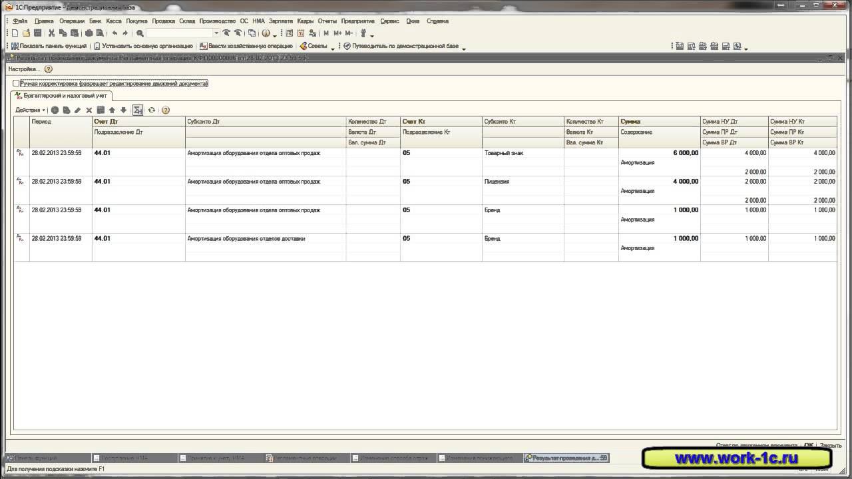Click the Print icon in main toolbar
This screenshot has width=852, height=479.
pyautogui.click(x=89, y=33)
